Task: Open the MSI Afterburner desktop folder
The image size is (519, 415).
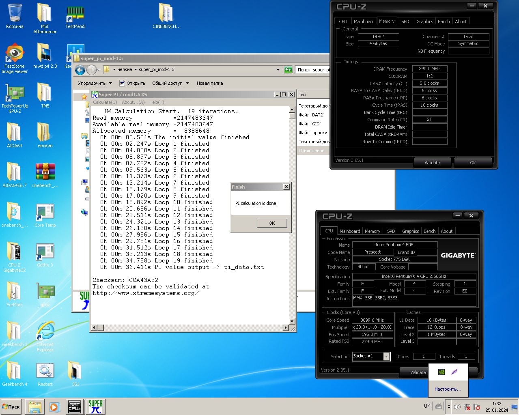Action: tap(45, 18)
